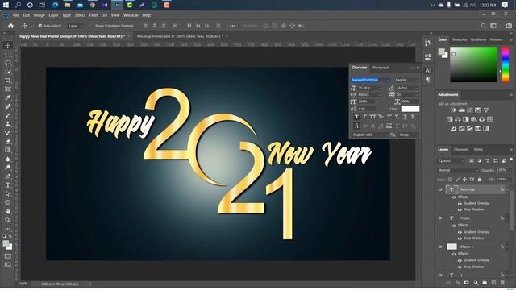Open the layer filter Kind dropdown

451,161
